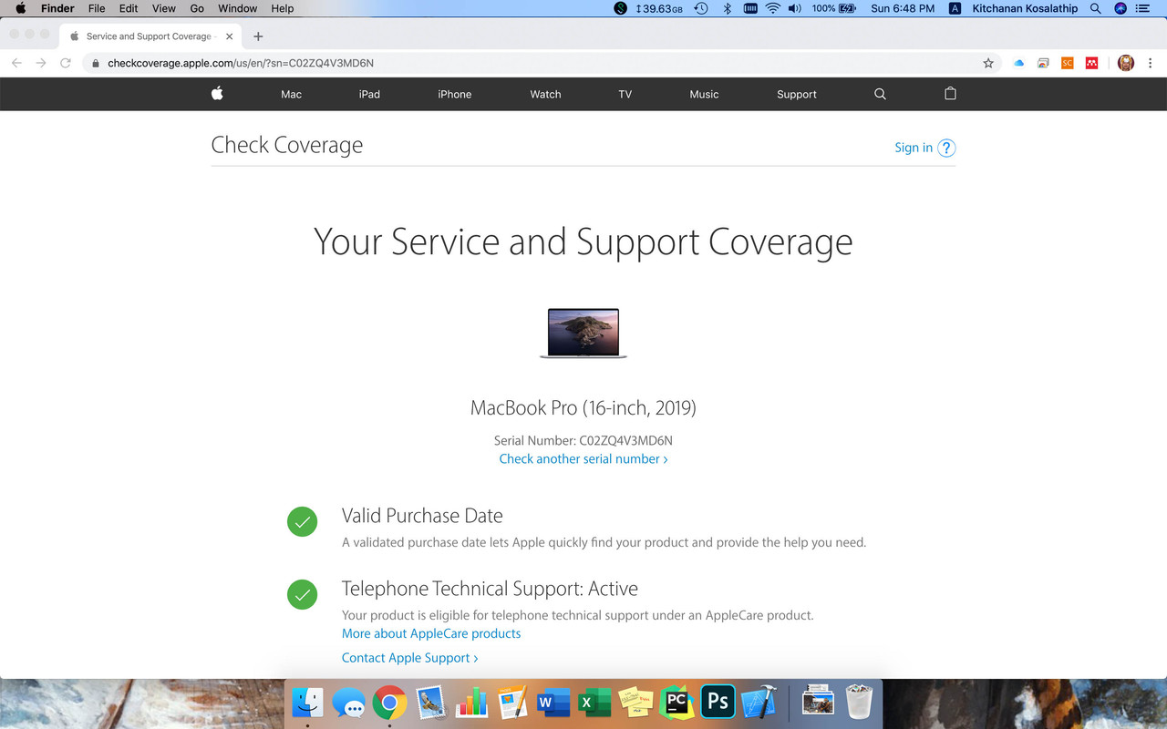The width and height of the screenshot is (1167, 729).
Task: Open the volume control in menu bar
Action: pos(795,8)
